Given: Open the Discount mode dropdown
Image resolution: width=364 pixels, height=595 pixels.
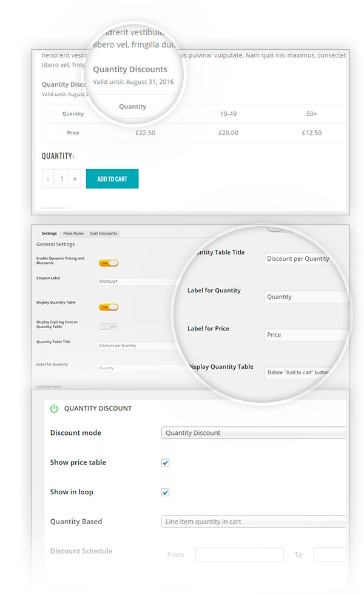Looking at the screenshot, I should (x=253, y=433).
